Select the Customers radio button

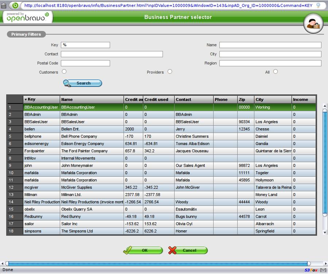(x=64, y=72)
